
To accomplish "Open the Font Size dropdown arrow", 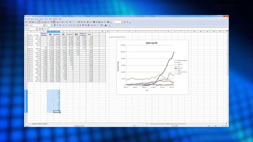I will click(51, 25).
